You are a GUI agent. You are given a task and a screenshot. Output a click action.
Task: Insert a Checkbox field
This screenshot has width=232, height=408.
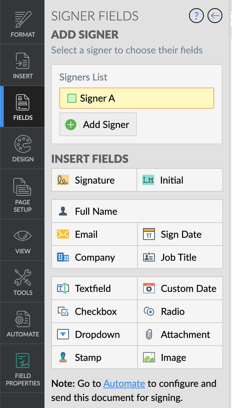(x=94, y=312)
